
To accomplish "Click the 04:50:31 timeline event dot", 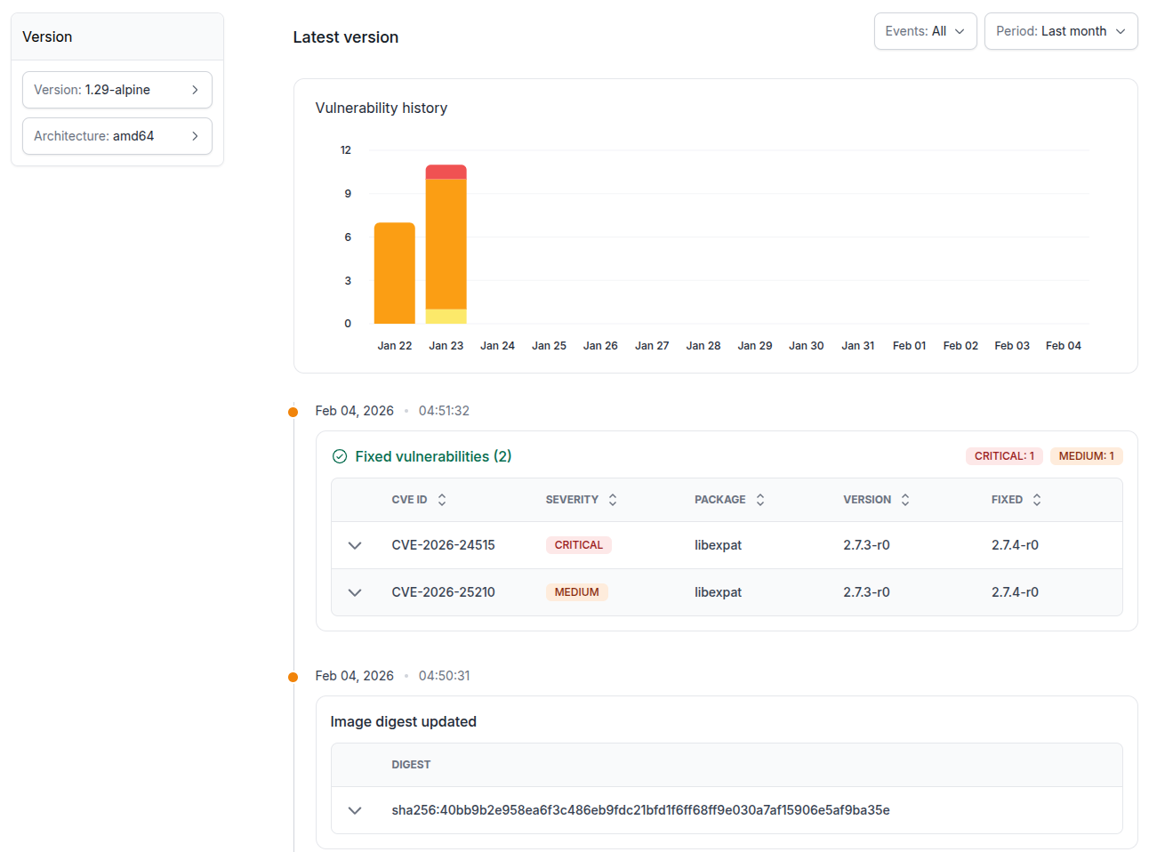I will point(293,677).
